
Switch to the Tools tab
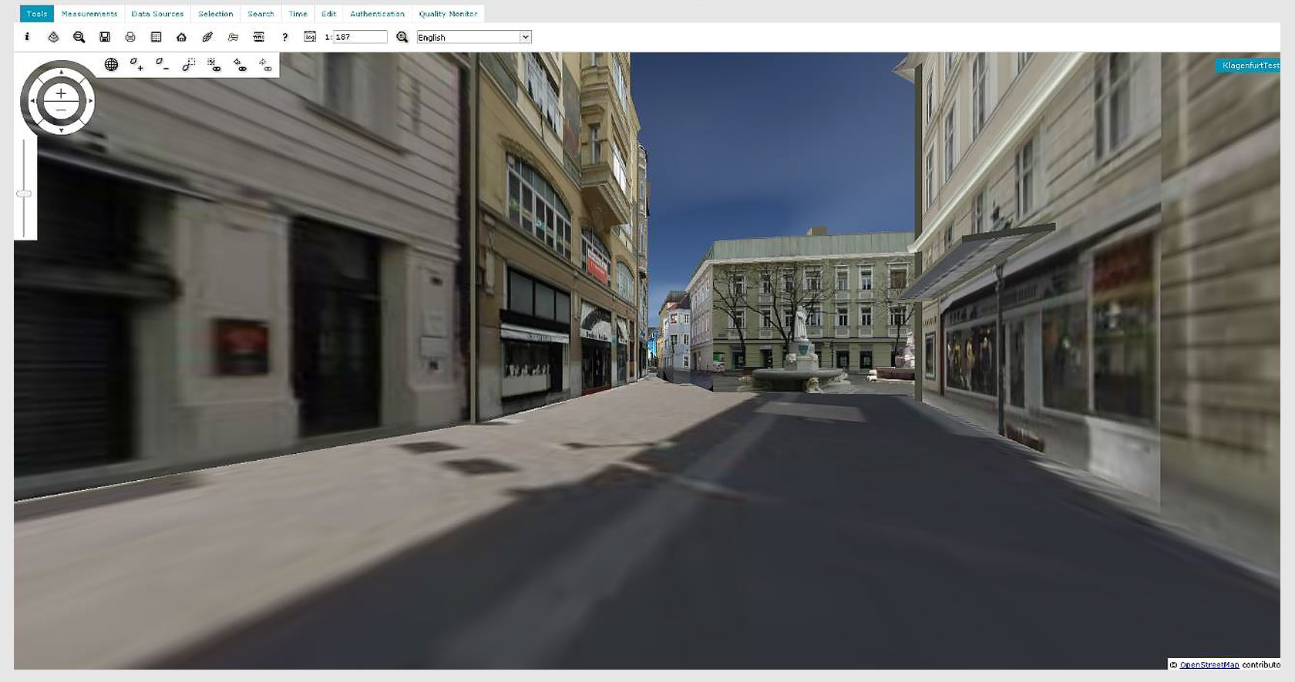click(36, 14)
